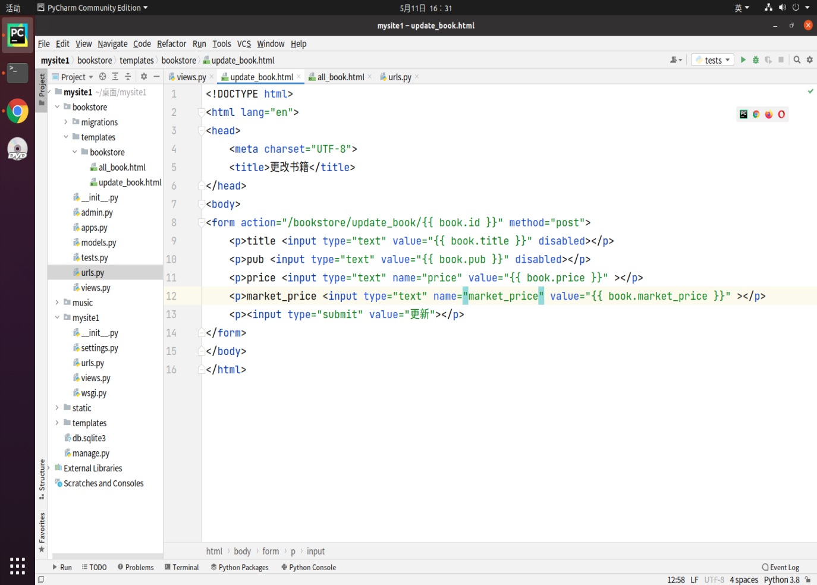Launch PyCharm from the Ubuntu dock

coord(17,36)
